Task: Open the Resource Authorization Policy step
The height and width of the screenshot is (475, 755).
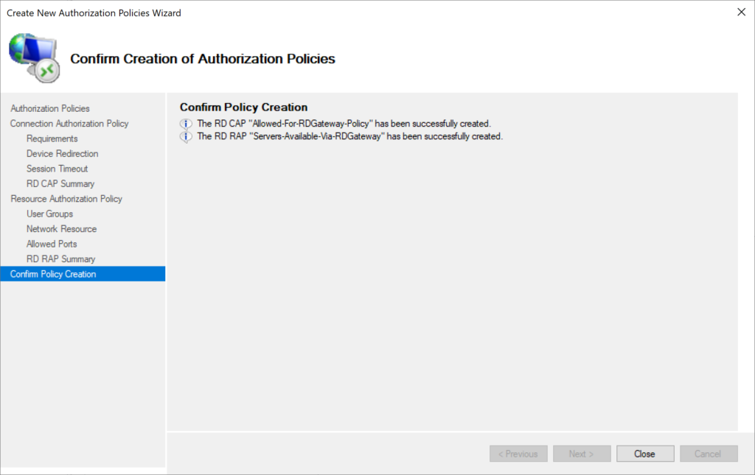Action: tap(66, 199)
